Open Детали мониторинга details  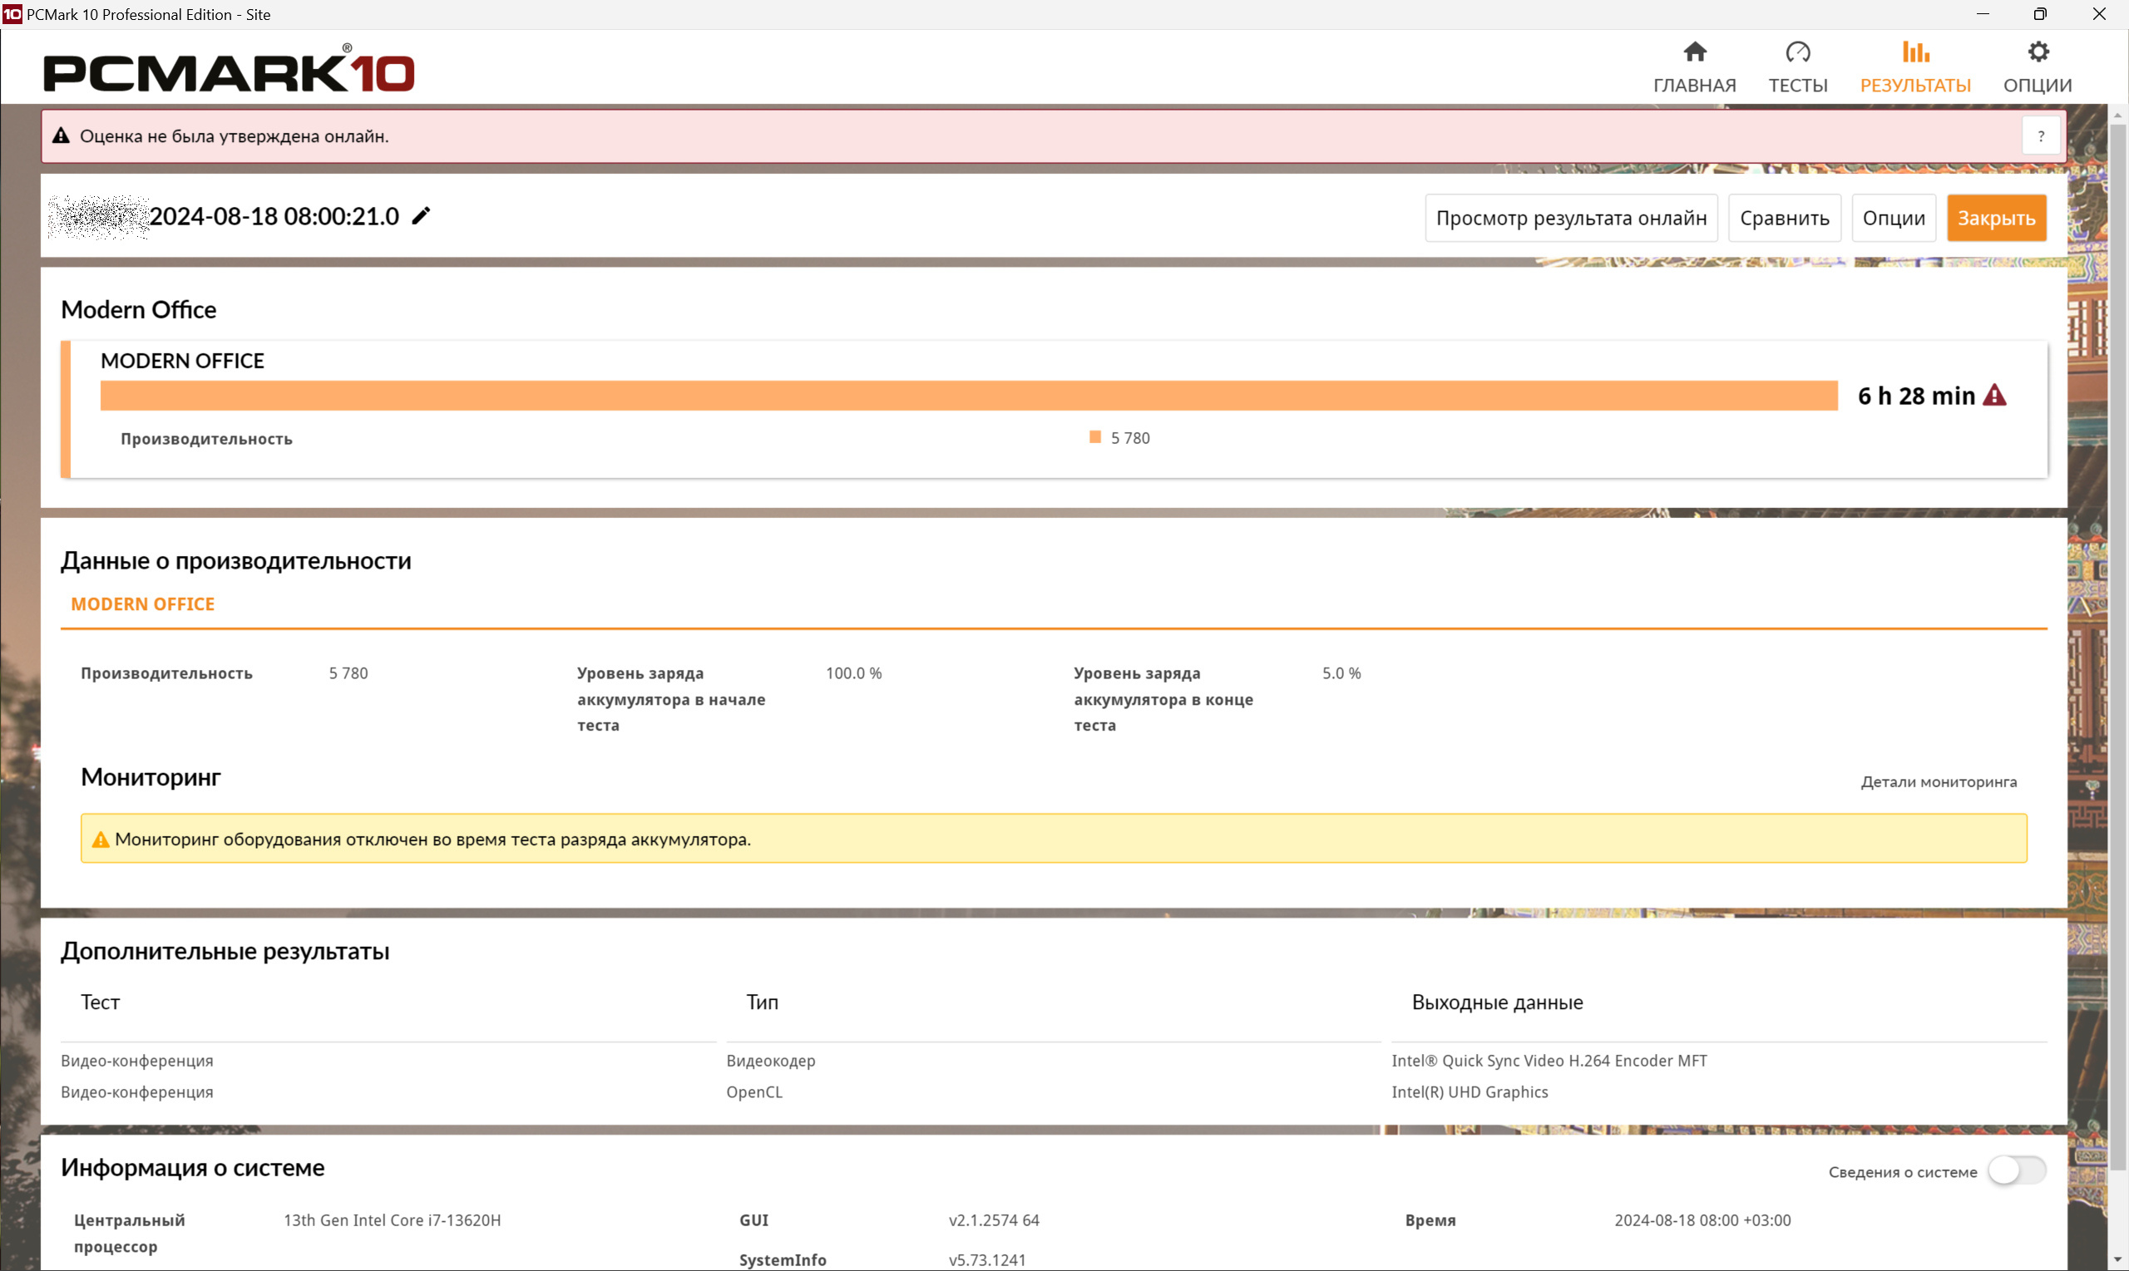pos(1938,782)
